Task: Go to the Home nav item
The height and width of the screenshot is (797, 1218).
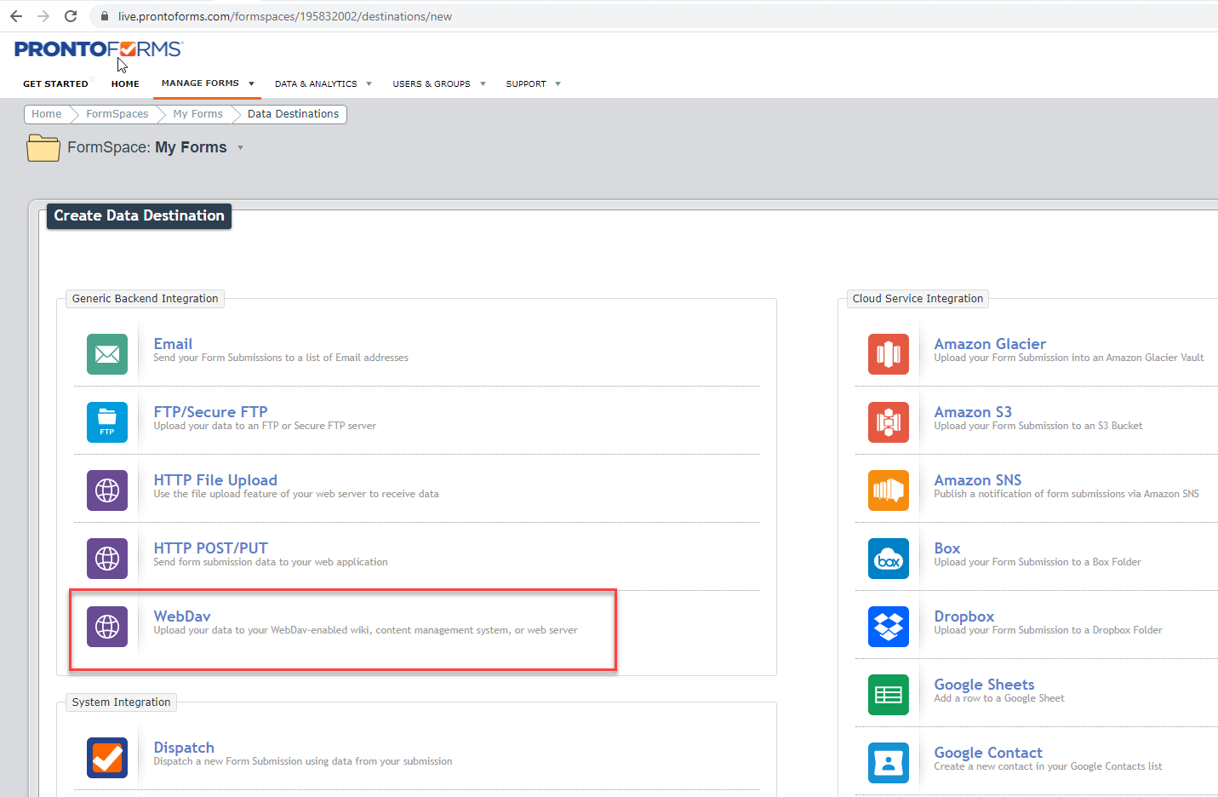Action: tap(125, 84)
